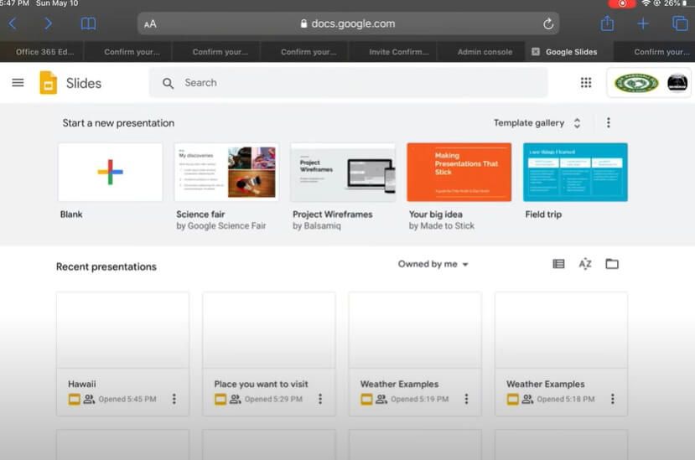Click the "Start a new presentation" heading
695x460 pixels.
pyautogui.click(x=118, y=123)
